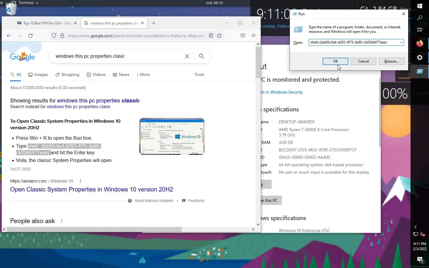Open details in Windows Security link
The width and height of the screenshot is (429, 268).
(x=282, y=92)
